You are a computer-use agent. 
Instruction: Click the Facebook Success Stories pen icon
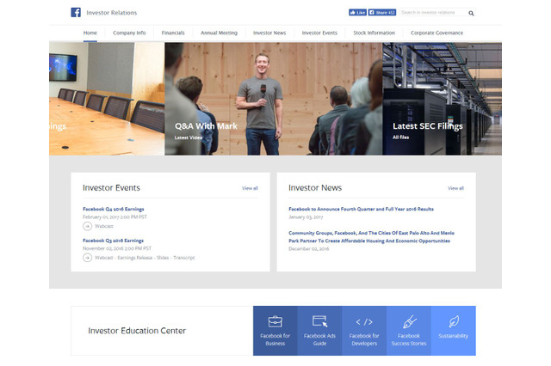click(409, 321)
